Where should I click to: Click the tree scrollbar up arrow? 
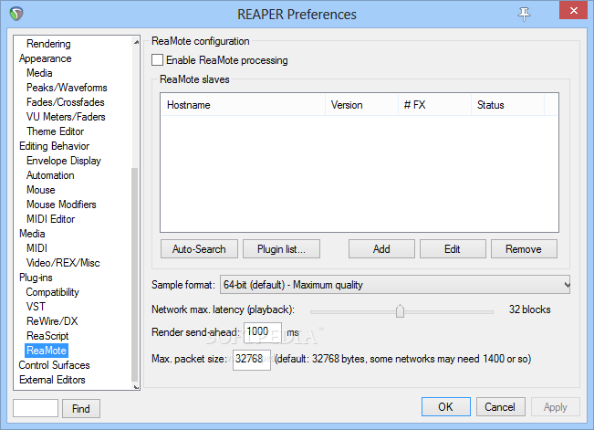pyautogui.click(x=136, y=42)
